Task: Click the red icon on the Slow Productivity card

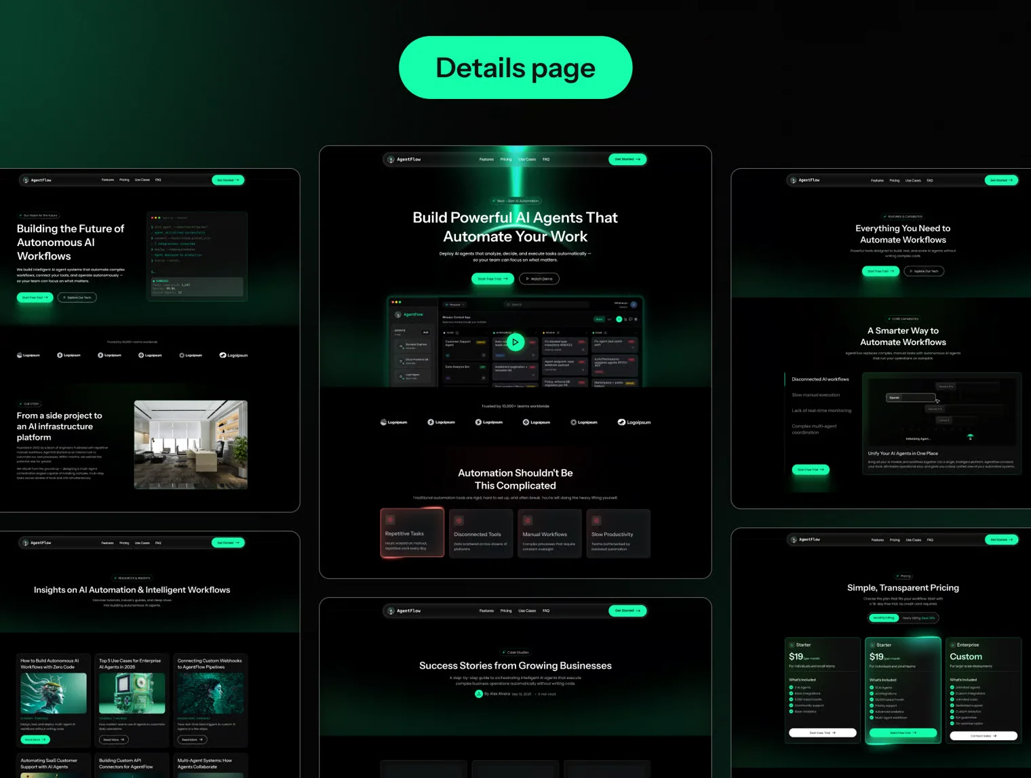Action: (596, 520)
